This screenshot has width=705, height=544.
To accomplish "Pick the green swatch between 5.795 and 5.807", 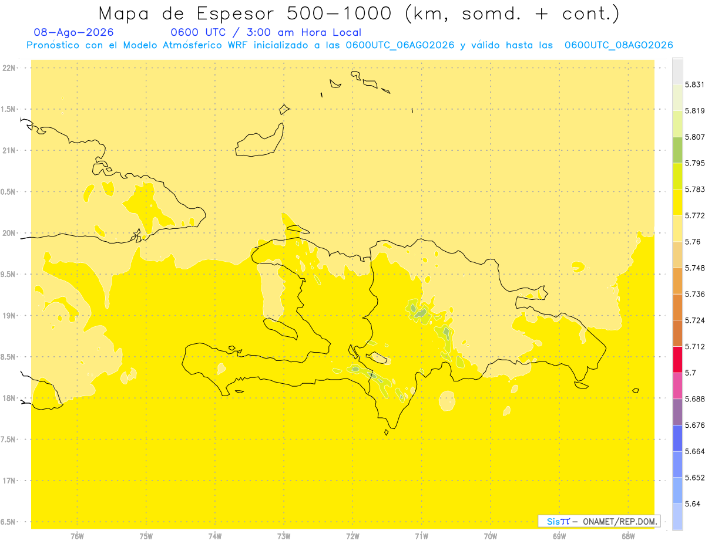I will (x=677, y=150).
